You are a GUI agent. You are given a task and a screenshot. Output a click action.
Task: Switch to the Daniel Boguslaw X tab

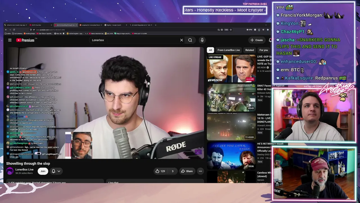141,25
